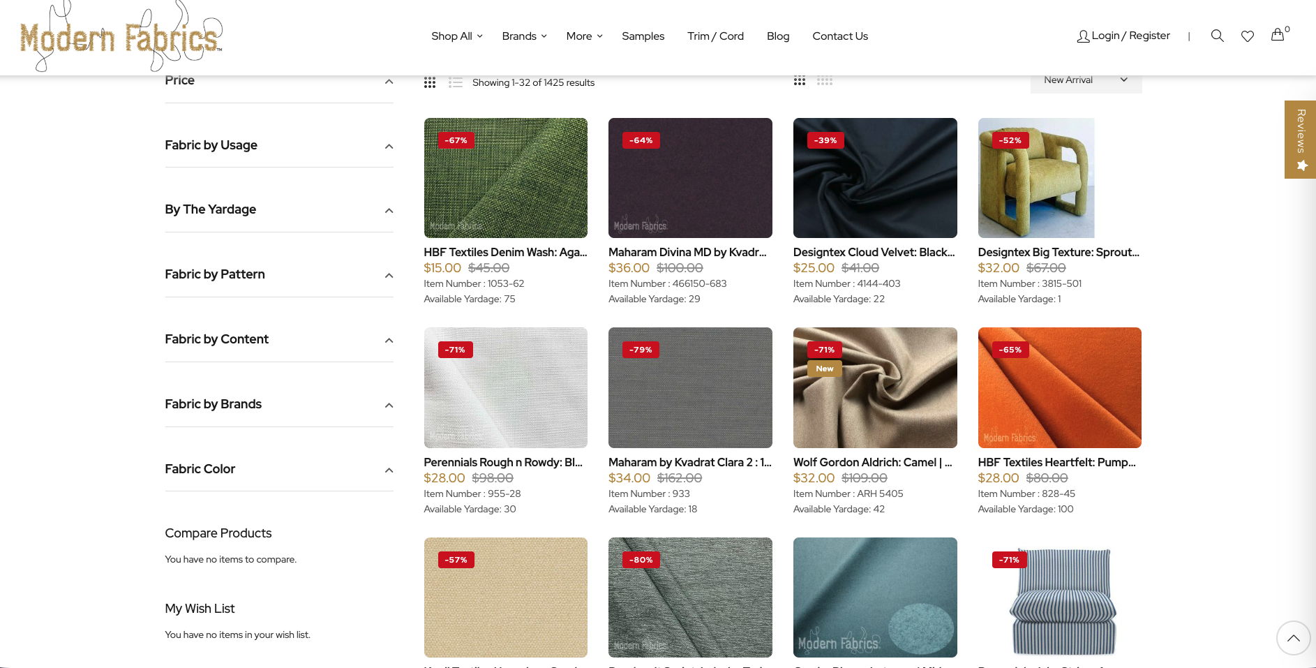This screenshot has width=1316, height=668.
Task: Select the three-column grid layout icon
Action: pos(800,81)
